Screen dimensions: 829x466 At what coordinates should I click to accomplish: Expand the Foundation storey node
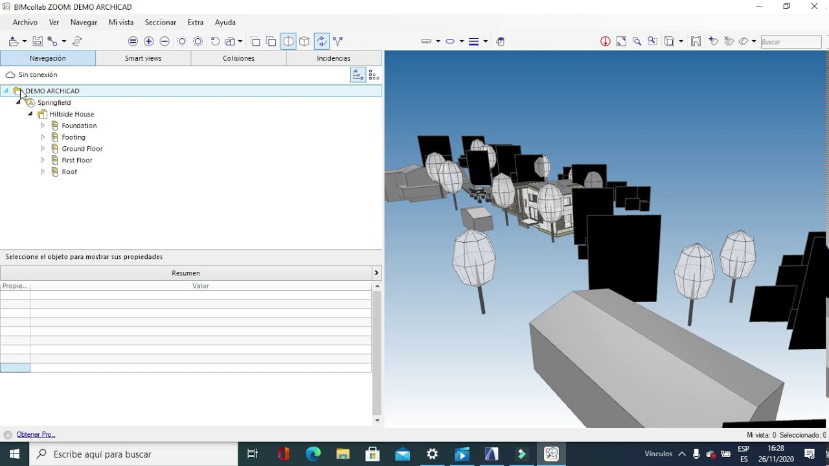(43, 126)
